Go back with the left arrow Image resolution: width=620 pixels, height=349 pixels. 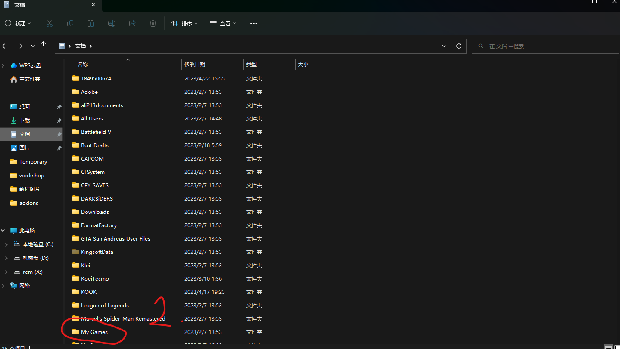[x=5, y=46]
